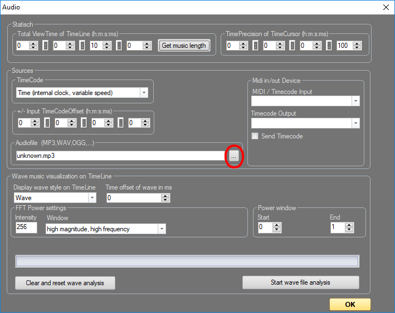Increase Power window Start value

point(277,225)
